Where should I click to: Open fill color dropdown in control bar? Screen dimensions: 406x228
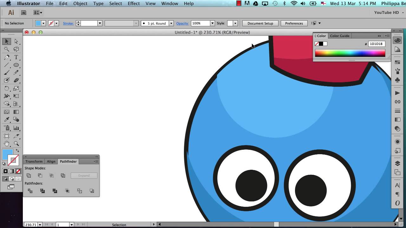tap(43, 23)
